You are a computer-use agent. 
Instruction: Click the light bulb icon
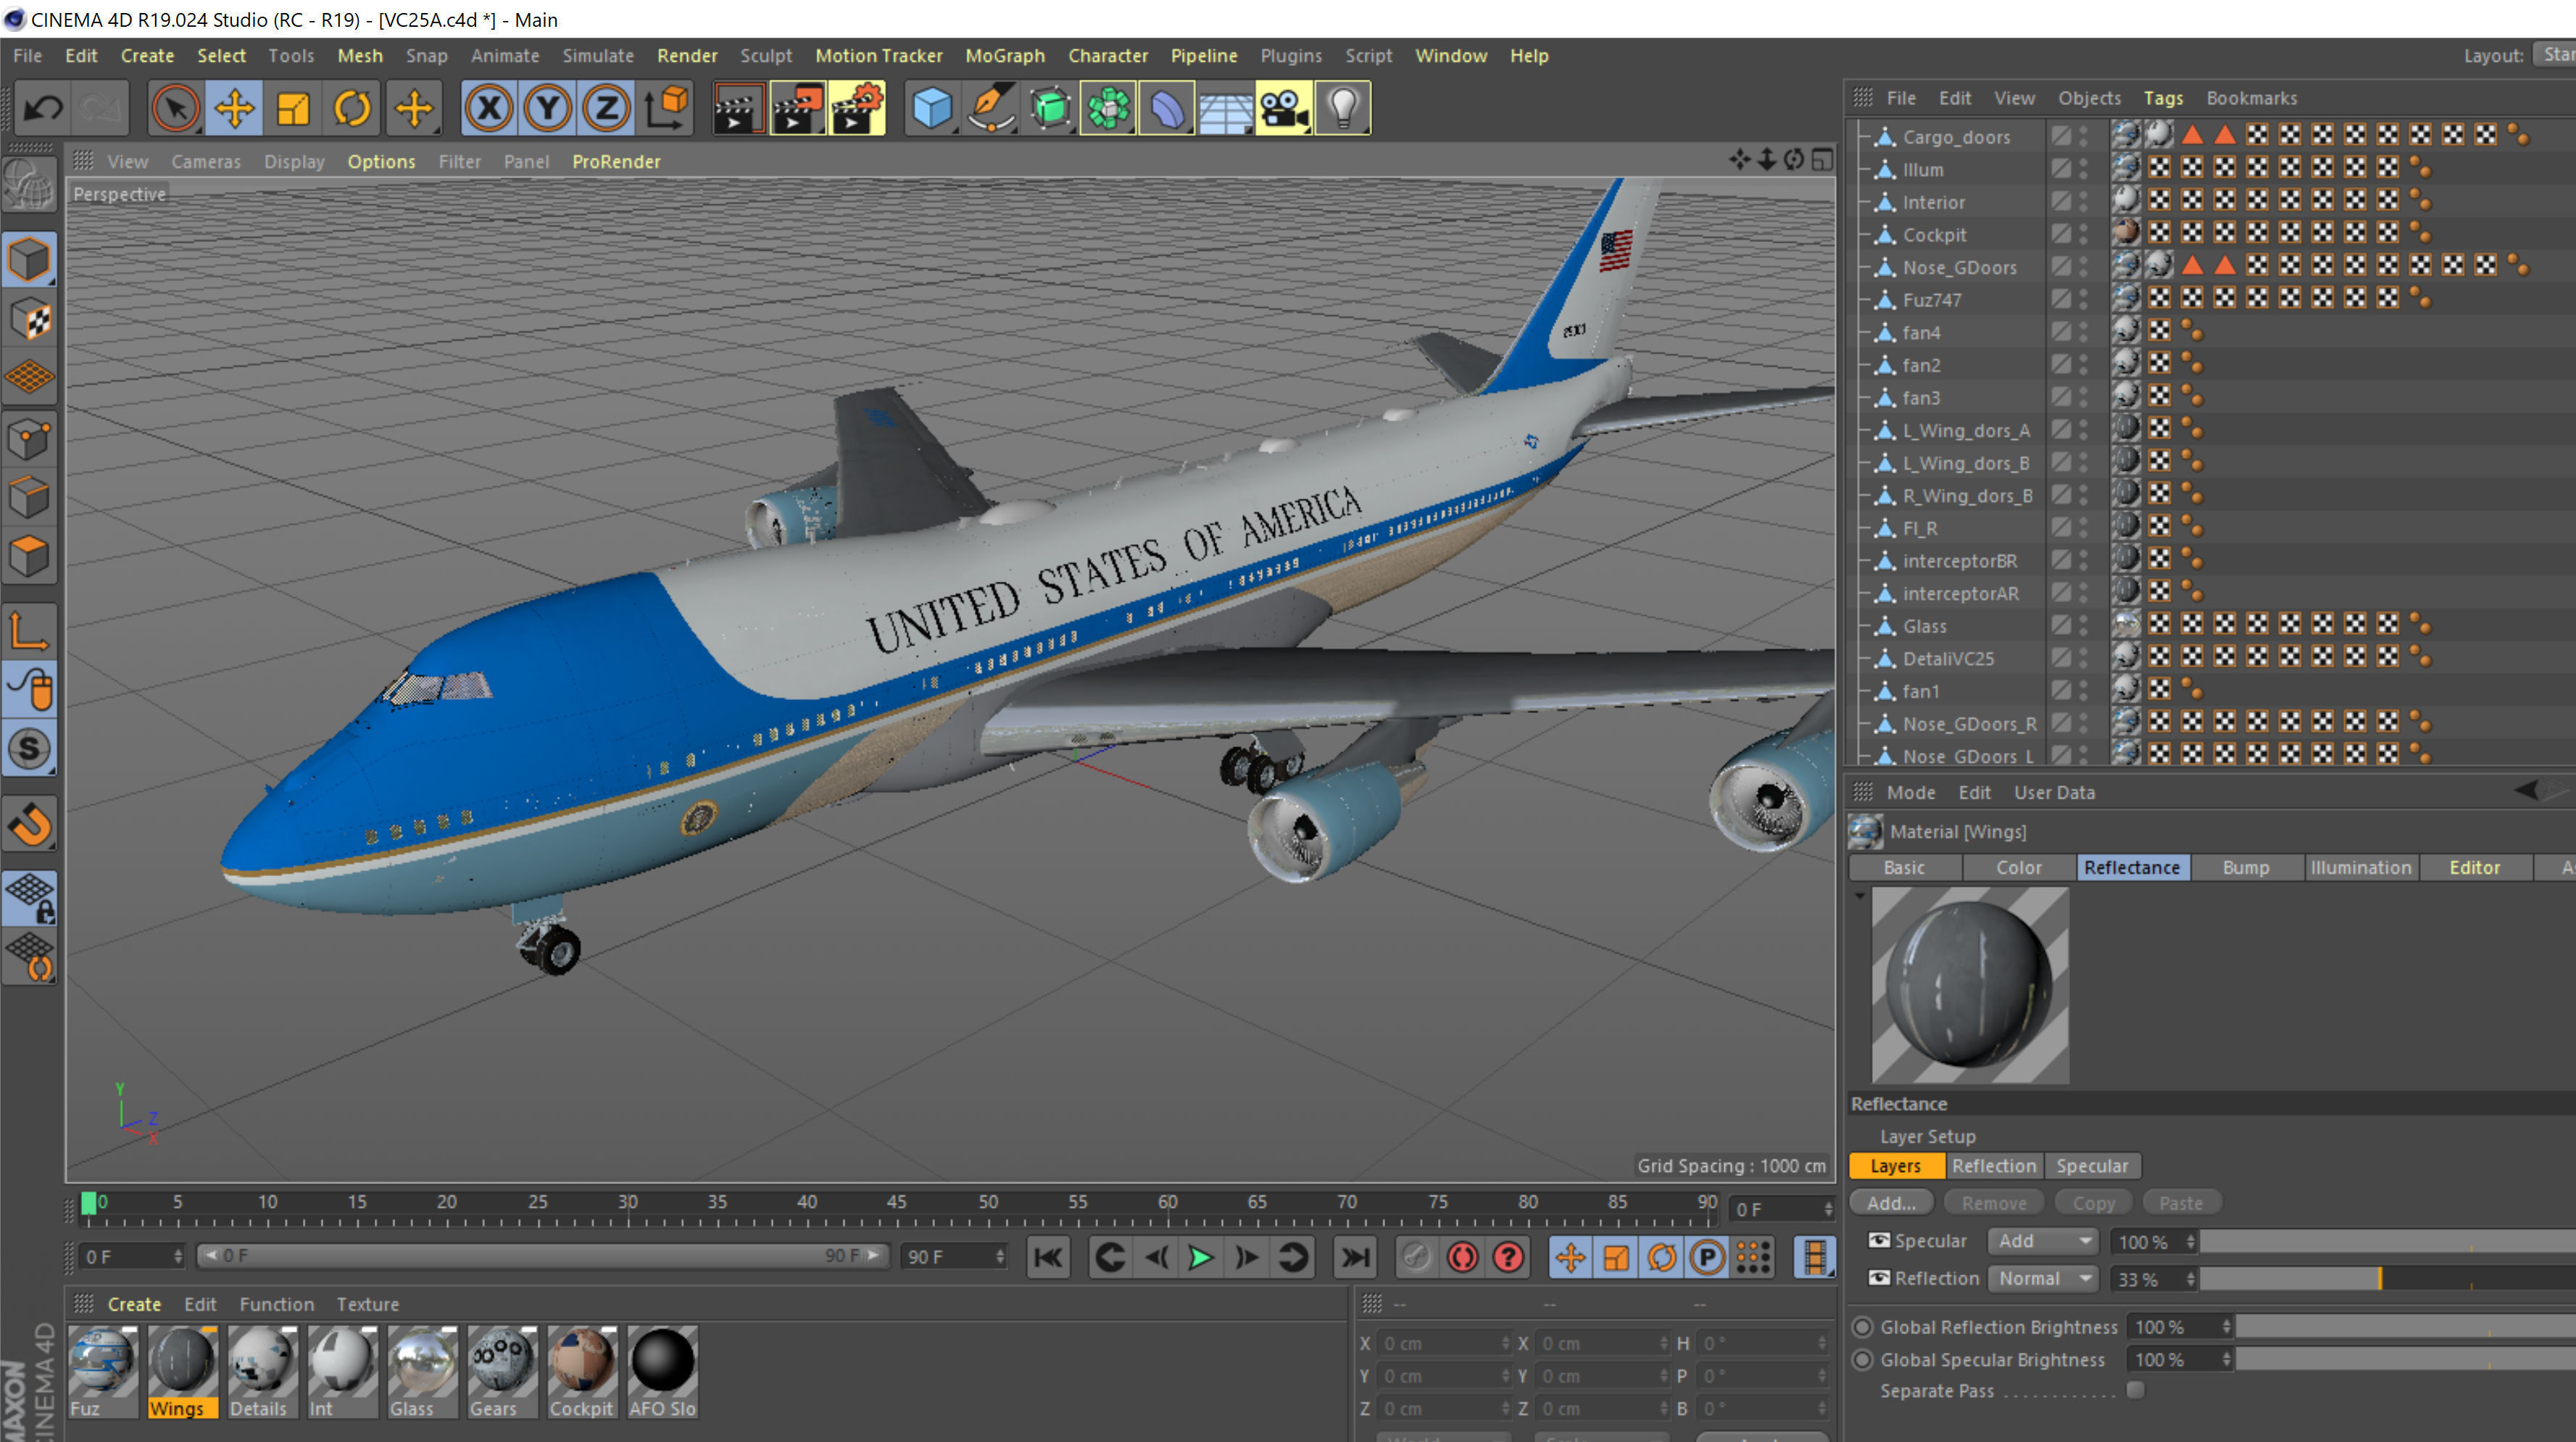click(1343, 108)
